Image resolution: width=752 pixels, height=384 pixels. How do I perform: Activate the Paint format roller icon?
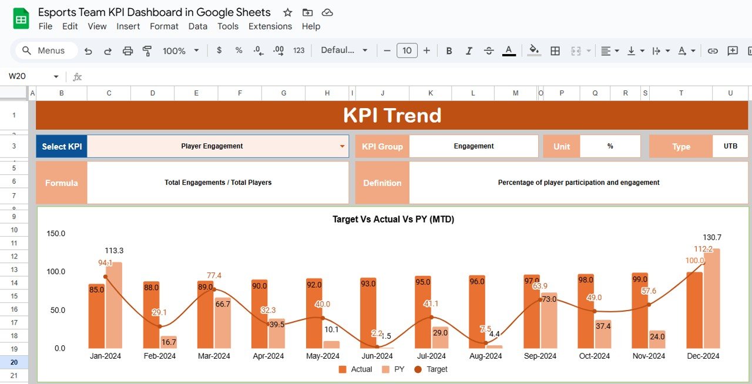147,51
